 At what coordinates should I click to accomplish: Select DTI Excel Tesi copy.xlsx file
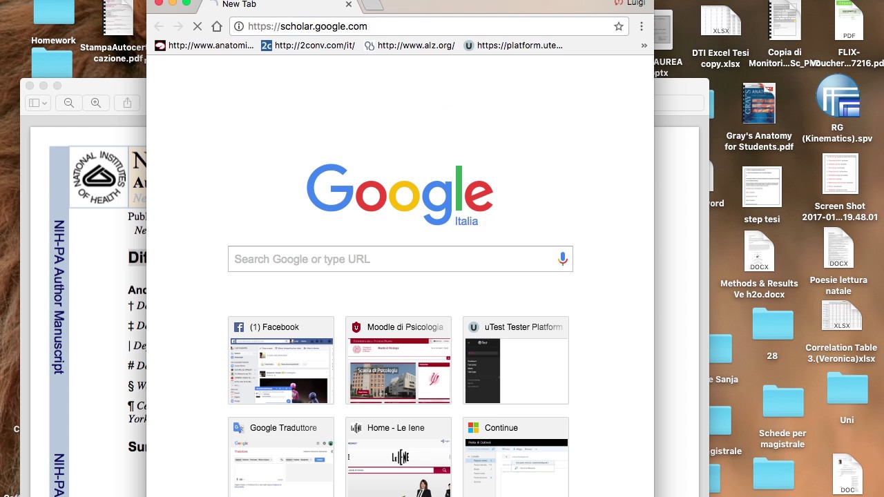720,36
